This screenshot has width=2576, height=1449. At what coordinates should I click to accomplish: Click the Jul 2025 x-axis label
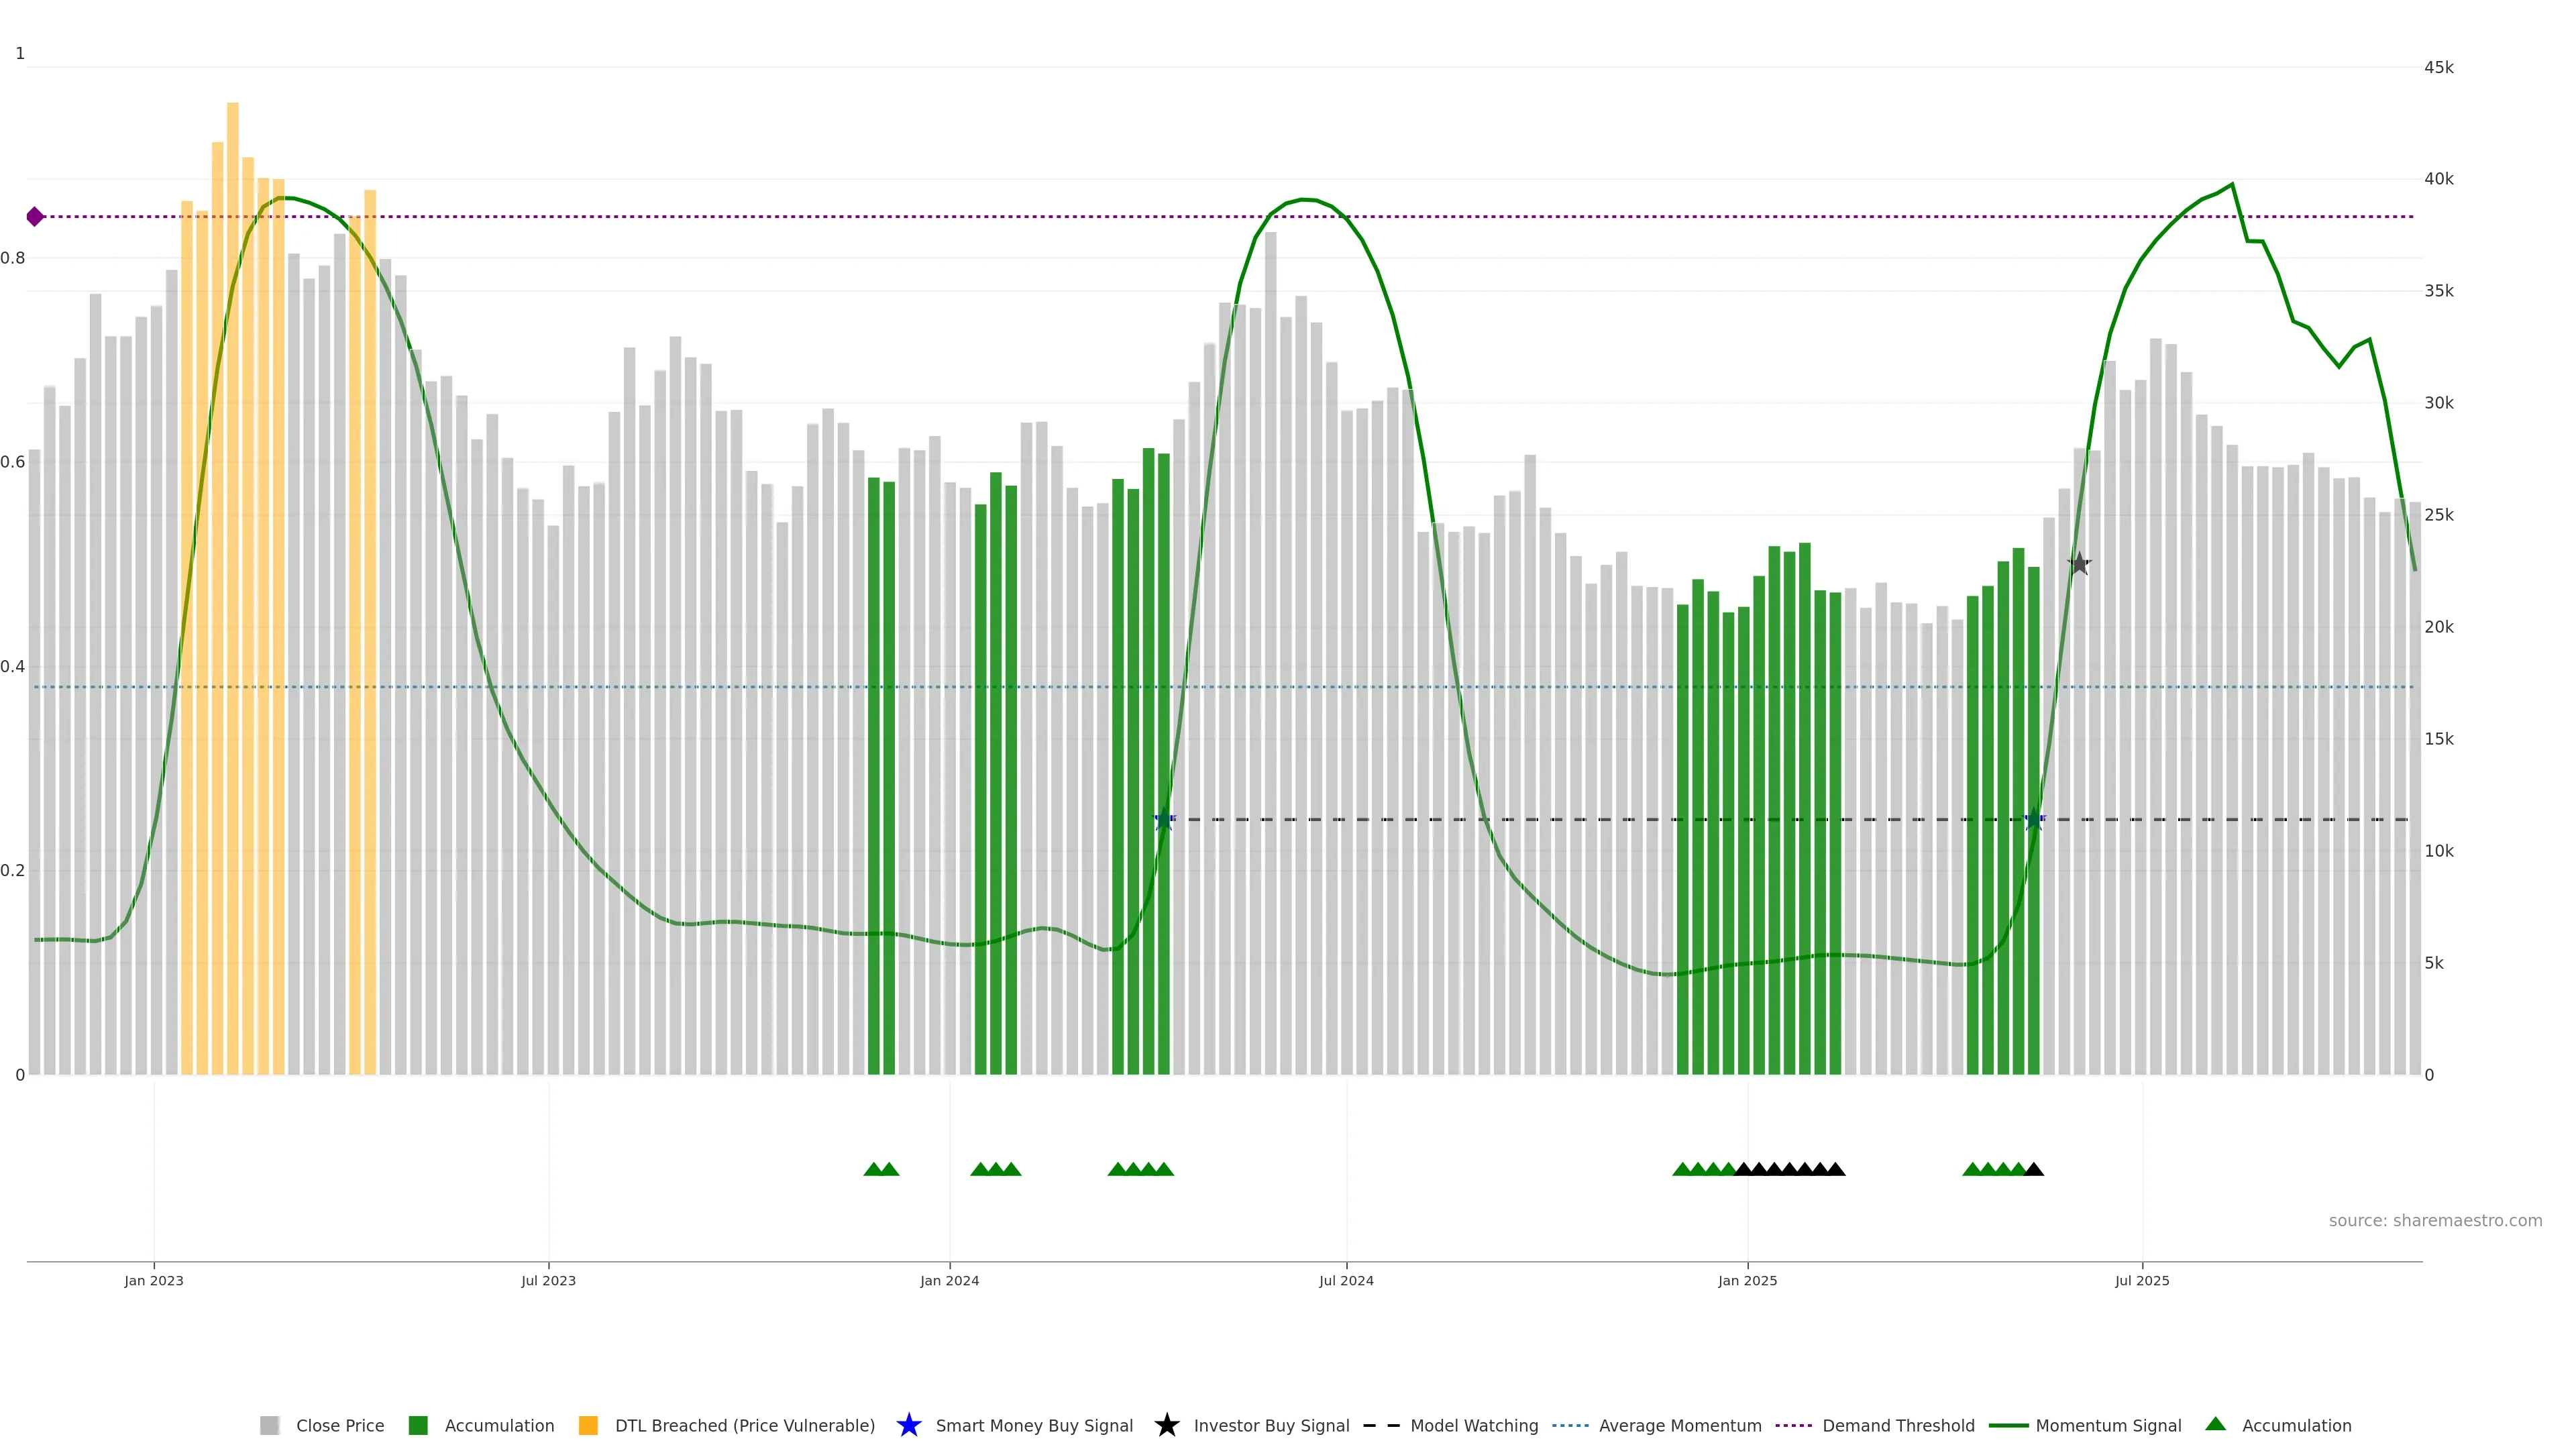(x=2142, y=1280)
